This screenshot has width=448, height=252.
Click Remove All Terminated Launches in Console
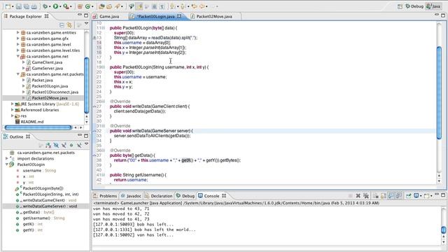tap(365, 196)
